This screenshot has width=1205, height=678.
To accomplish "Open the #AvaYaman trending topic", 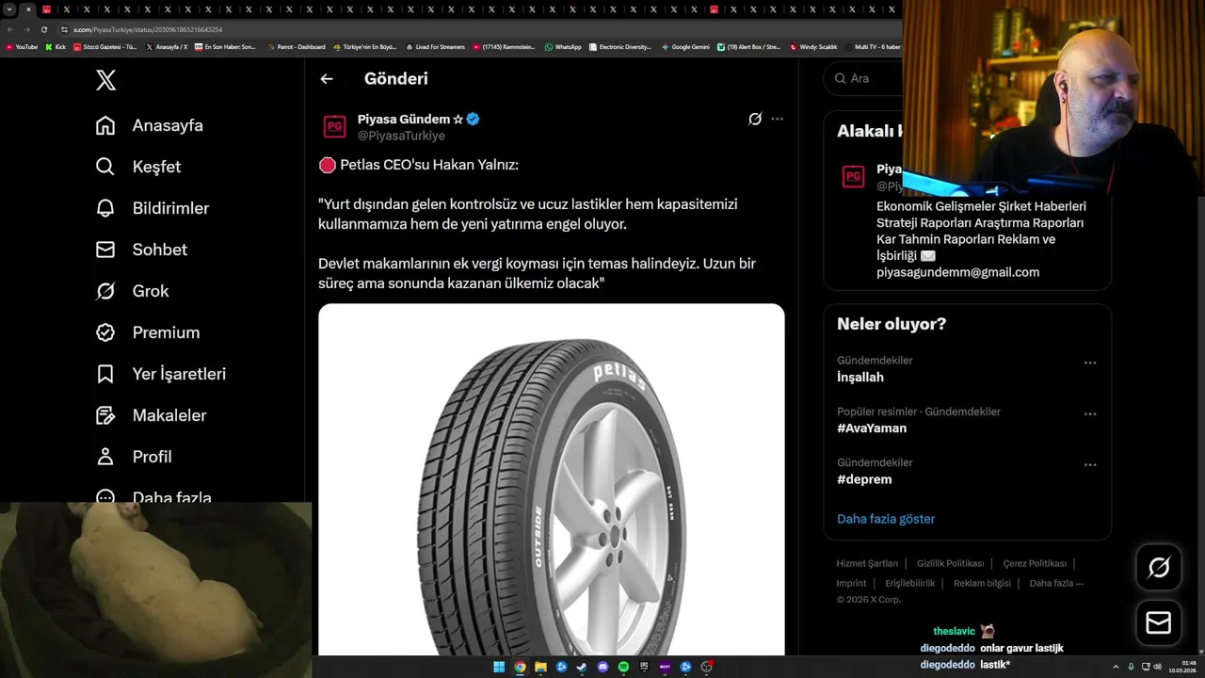I will coord(872,428).
